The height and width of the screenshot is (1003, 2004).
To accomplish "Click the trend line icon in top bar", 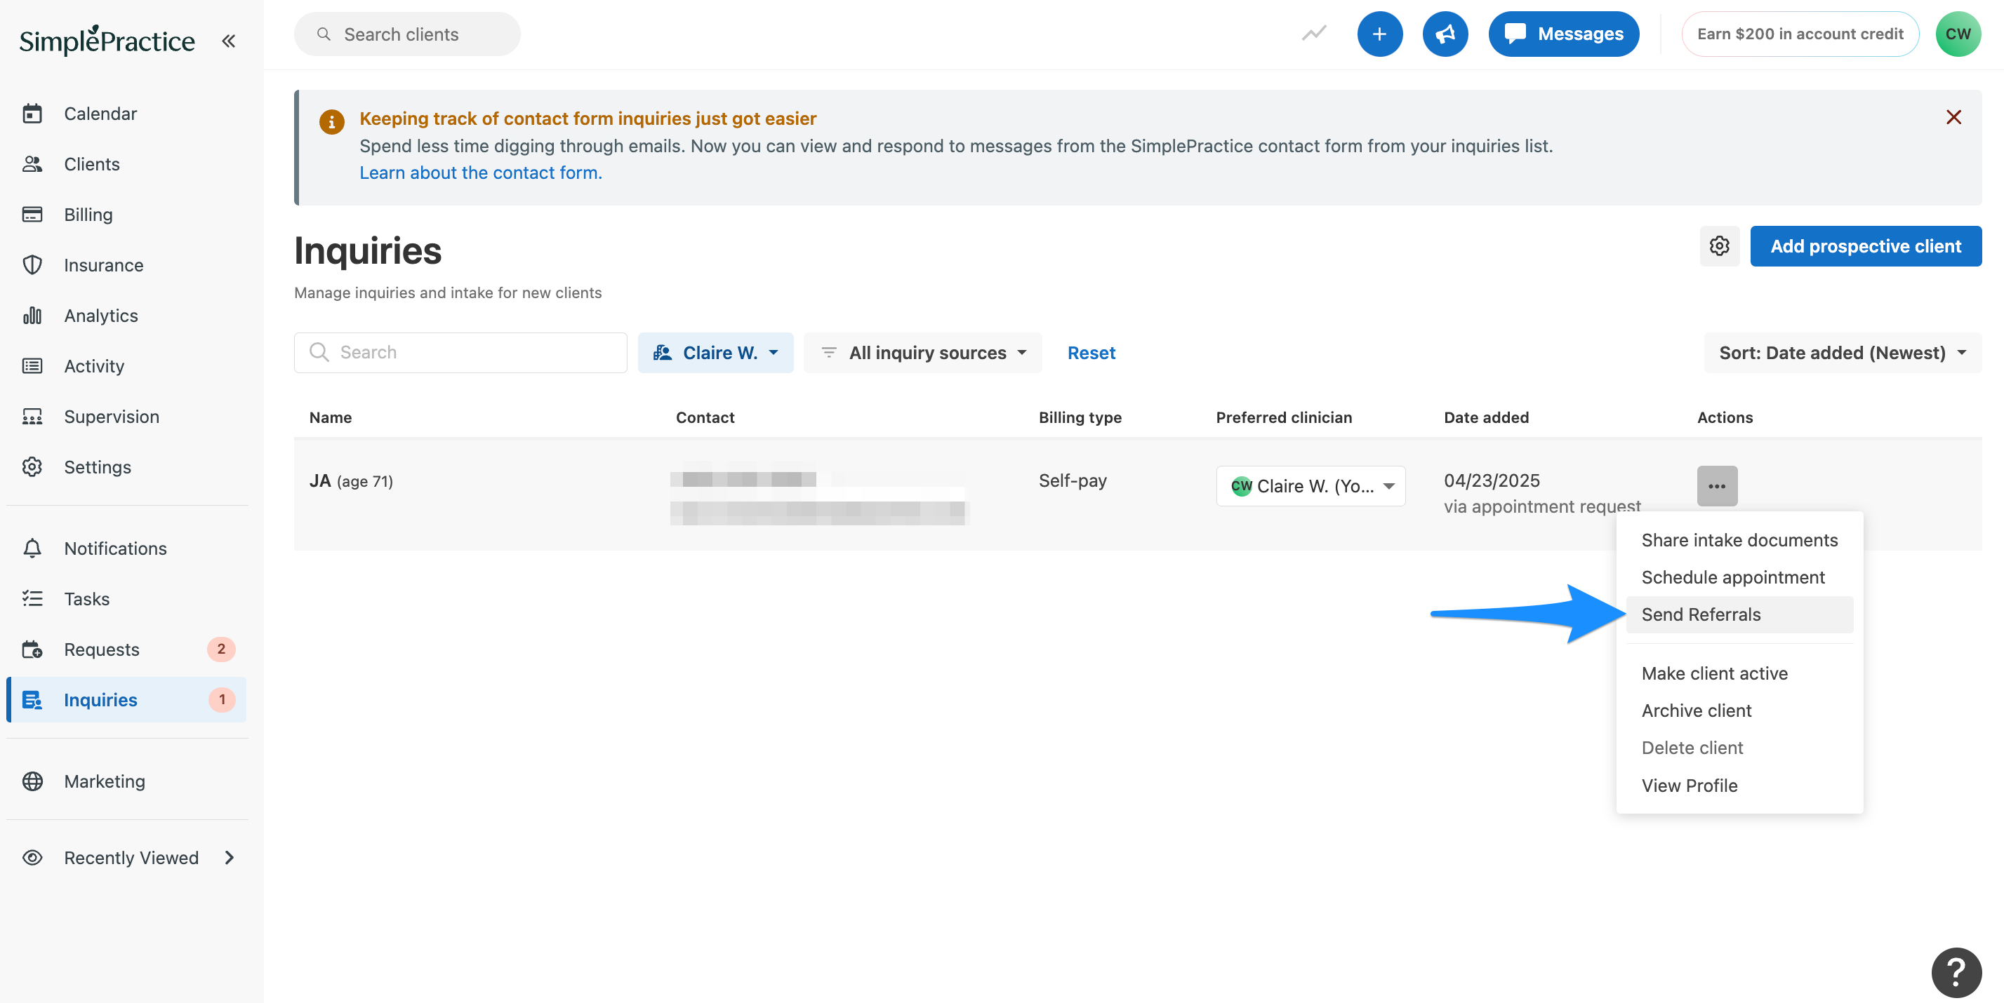I will click(1314, 34).
